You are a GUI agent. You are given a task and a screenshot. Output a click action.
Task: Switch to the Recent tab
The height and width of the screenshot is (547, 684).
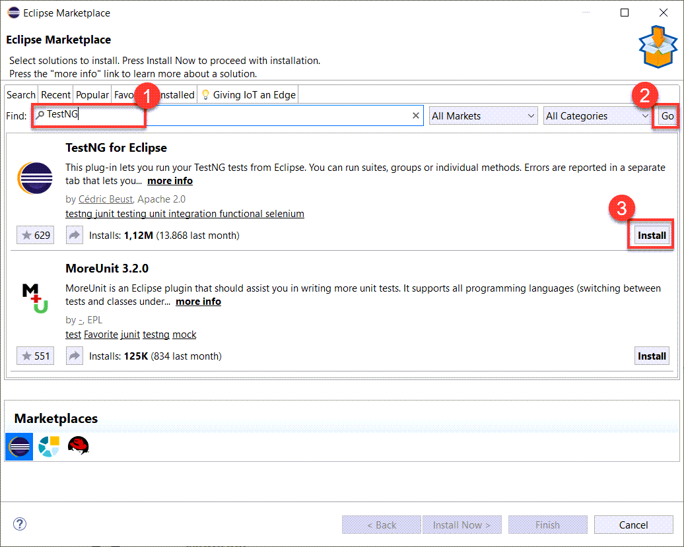tap(55, 95)
